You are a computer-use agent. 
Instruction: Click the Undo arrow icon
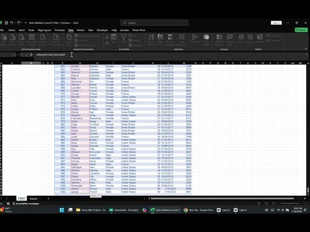(x=12, y=23)
